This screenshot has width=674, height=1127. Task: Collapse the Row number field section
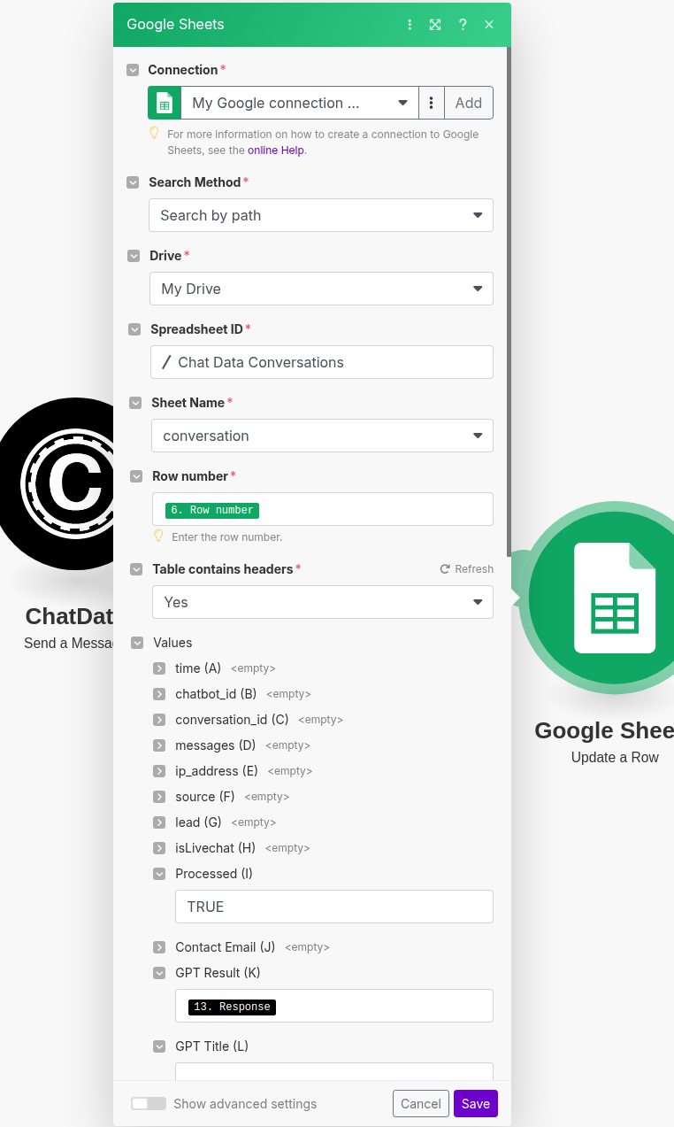[x=136, y=476]
